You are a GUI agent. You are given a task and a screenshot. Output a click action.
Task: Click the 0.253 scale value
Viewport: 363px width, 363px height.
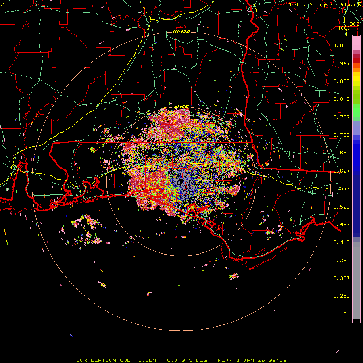[342, 296]
